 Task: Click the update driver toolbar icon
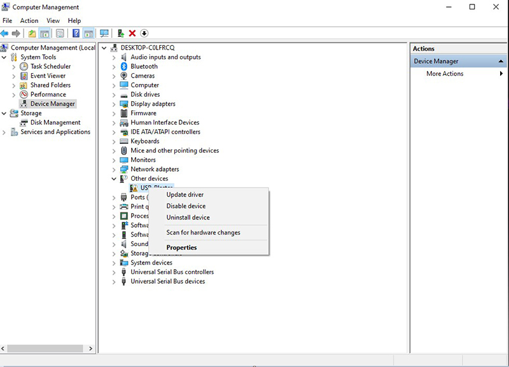[x=120, y=33]
